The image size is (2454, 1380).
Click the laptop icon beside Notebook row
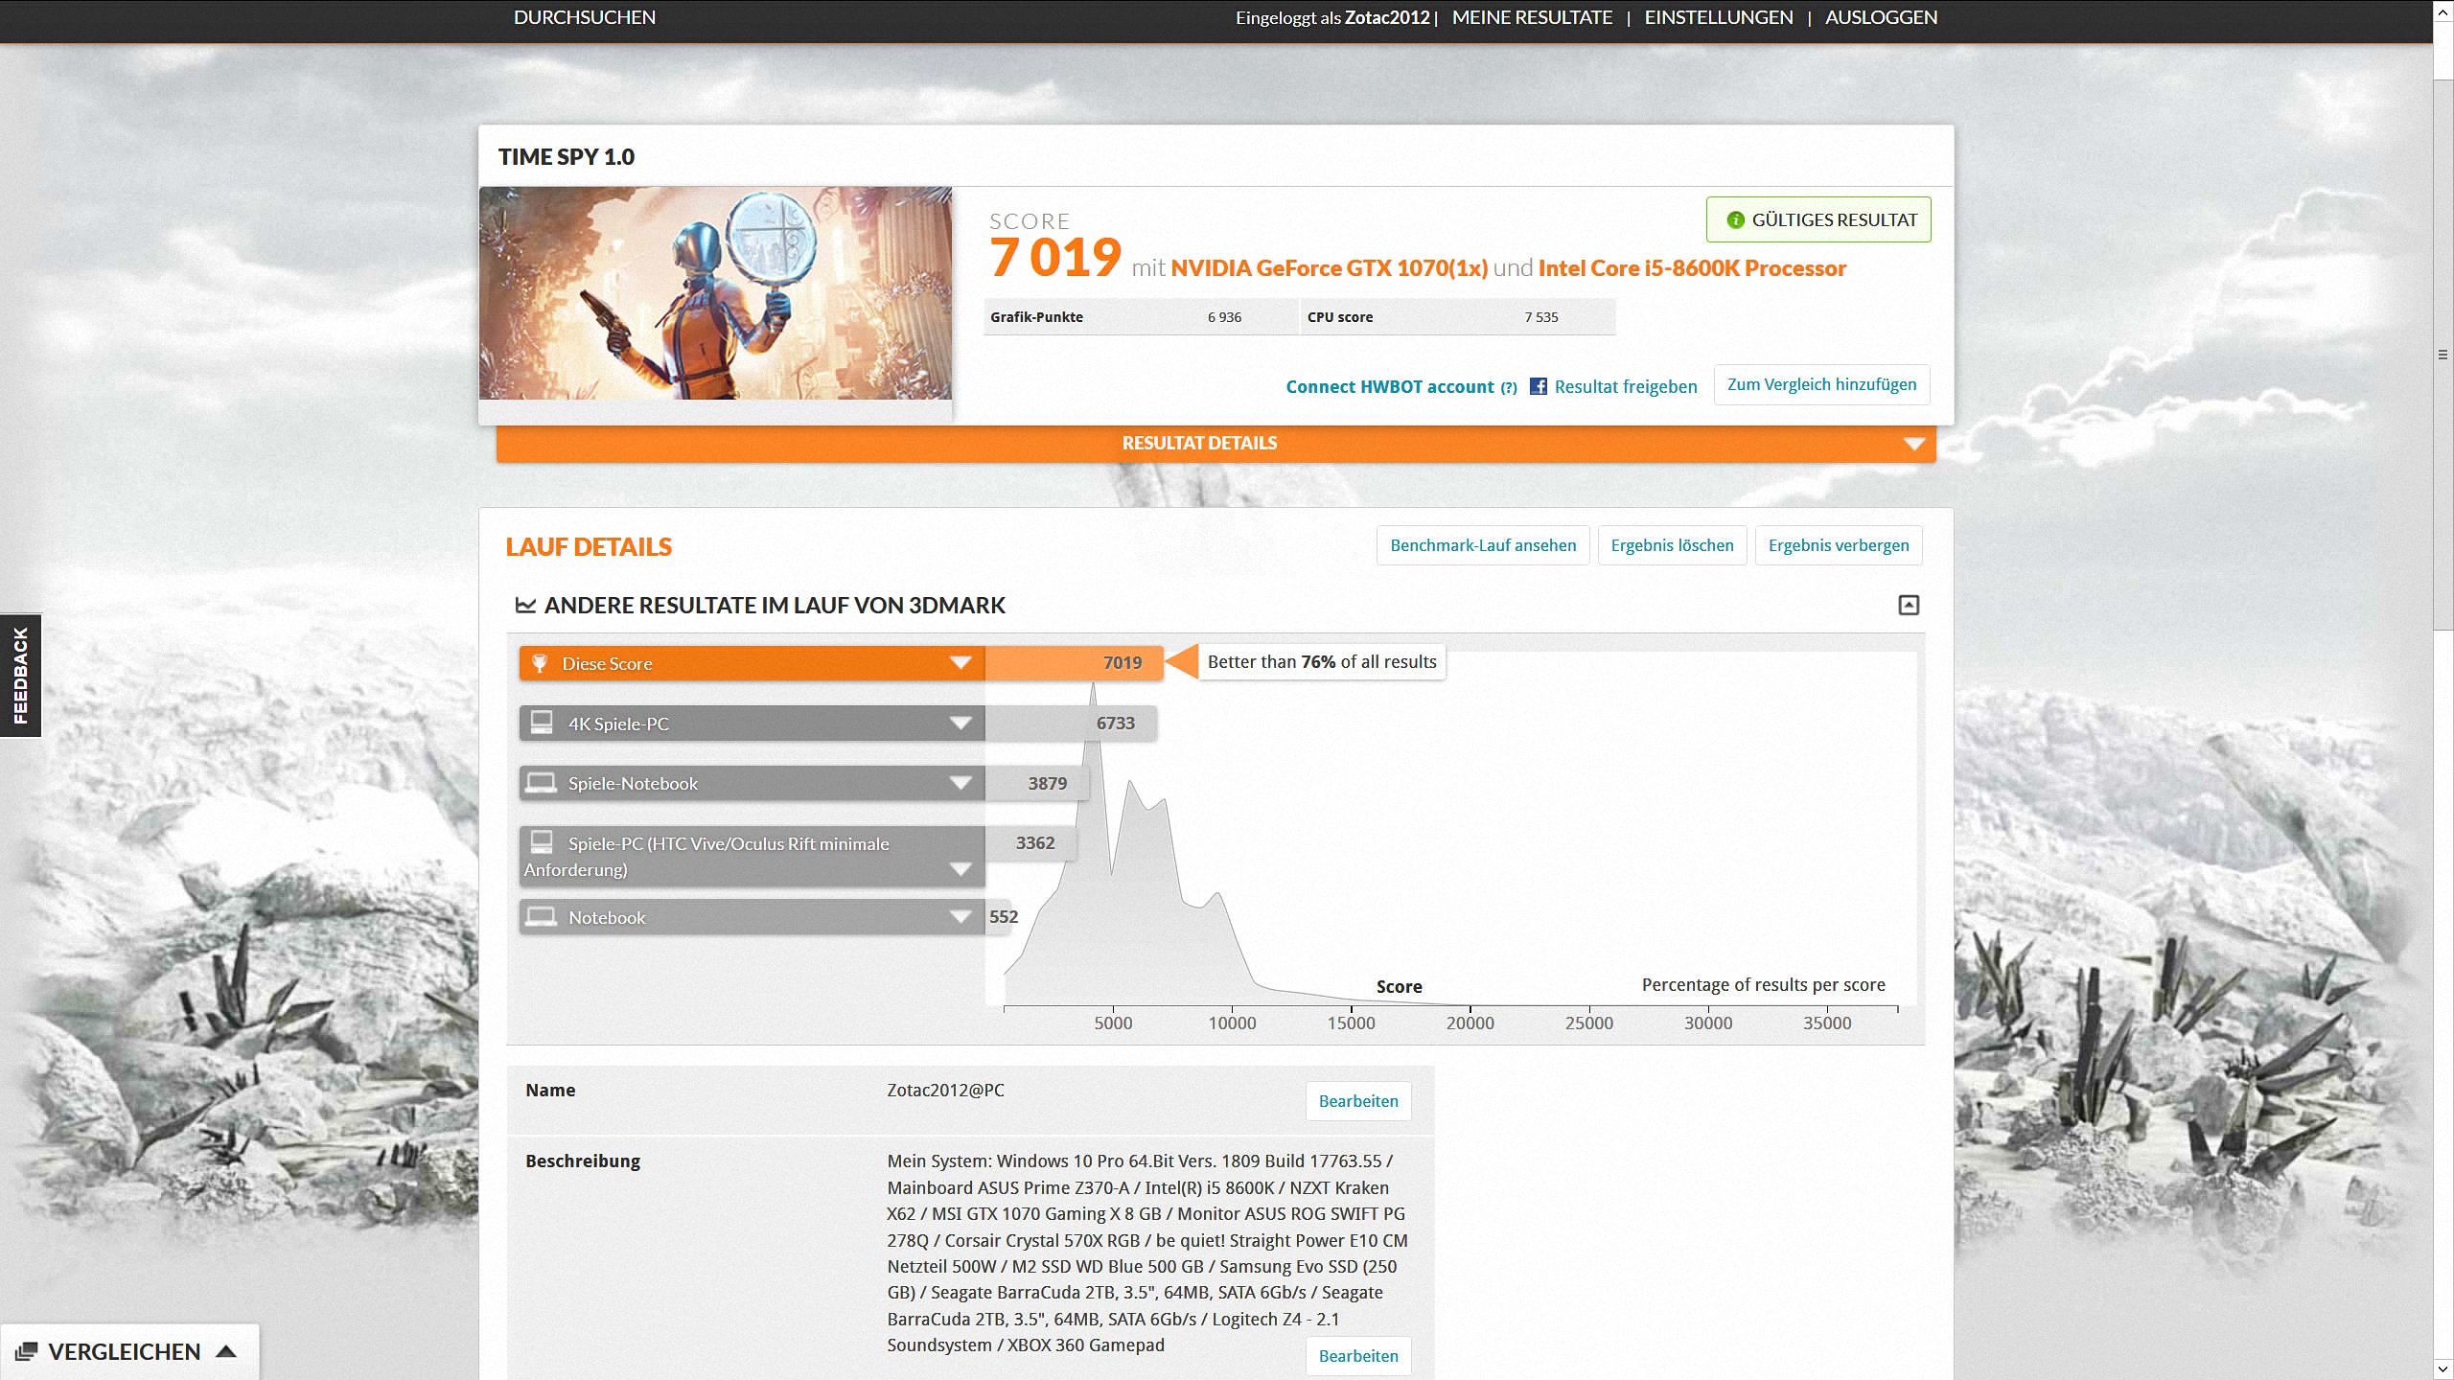[x=541, y=917]
